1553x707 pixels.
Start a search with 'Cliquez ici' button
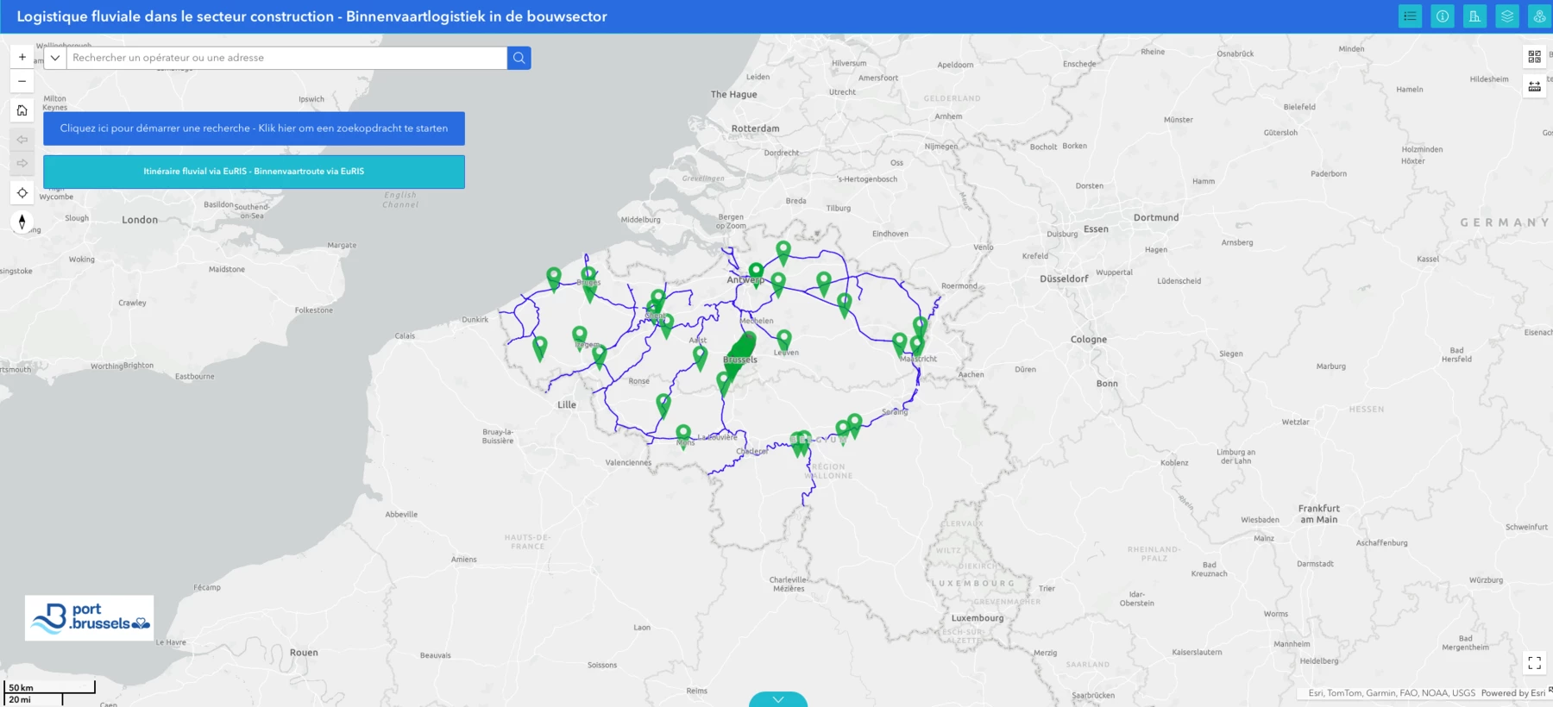[254, 128]
